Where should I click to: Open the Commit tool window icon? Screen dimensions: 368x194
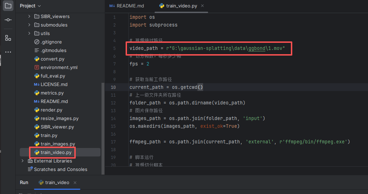tap(8, 20)
